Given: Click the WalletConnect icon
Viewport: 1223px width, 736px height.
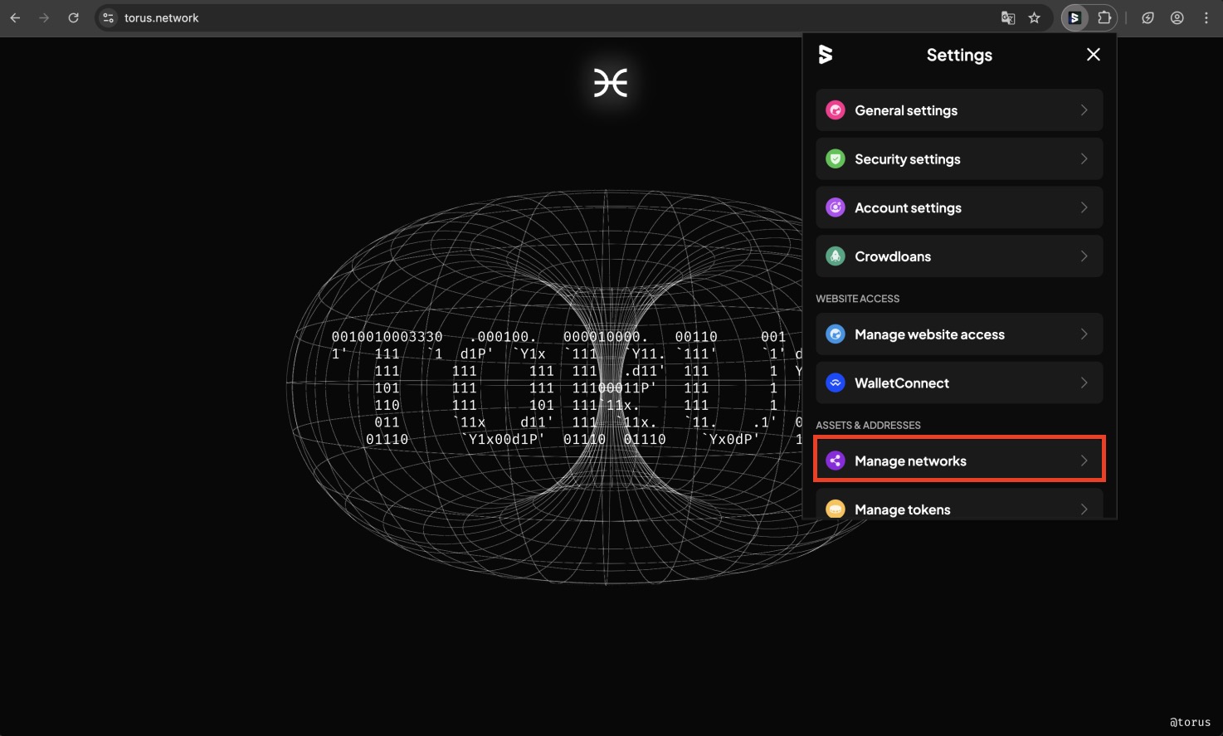Looking at the screenshot, I should click(x=836, y=383).
